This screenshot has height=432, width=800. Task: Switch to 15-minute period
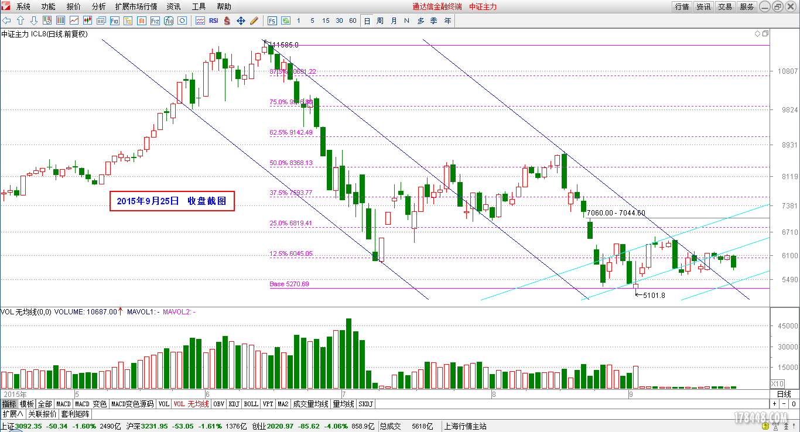(326, 20)
